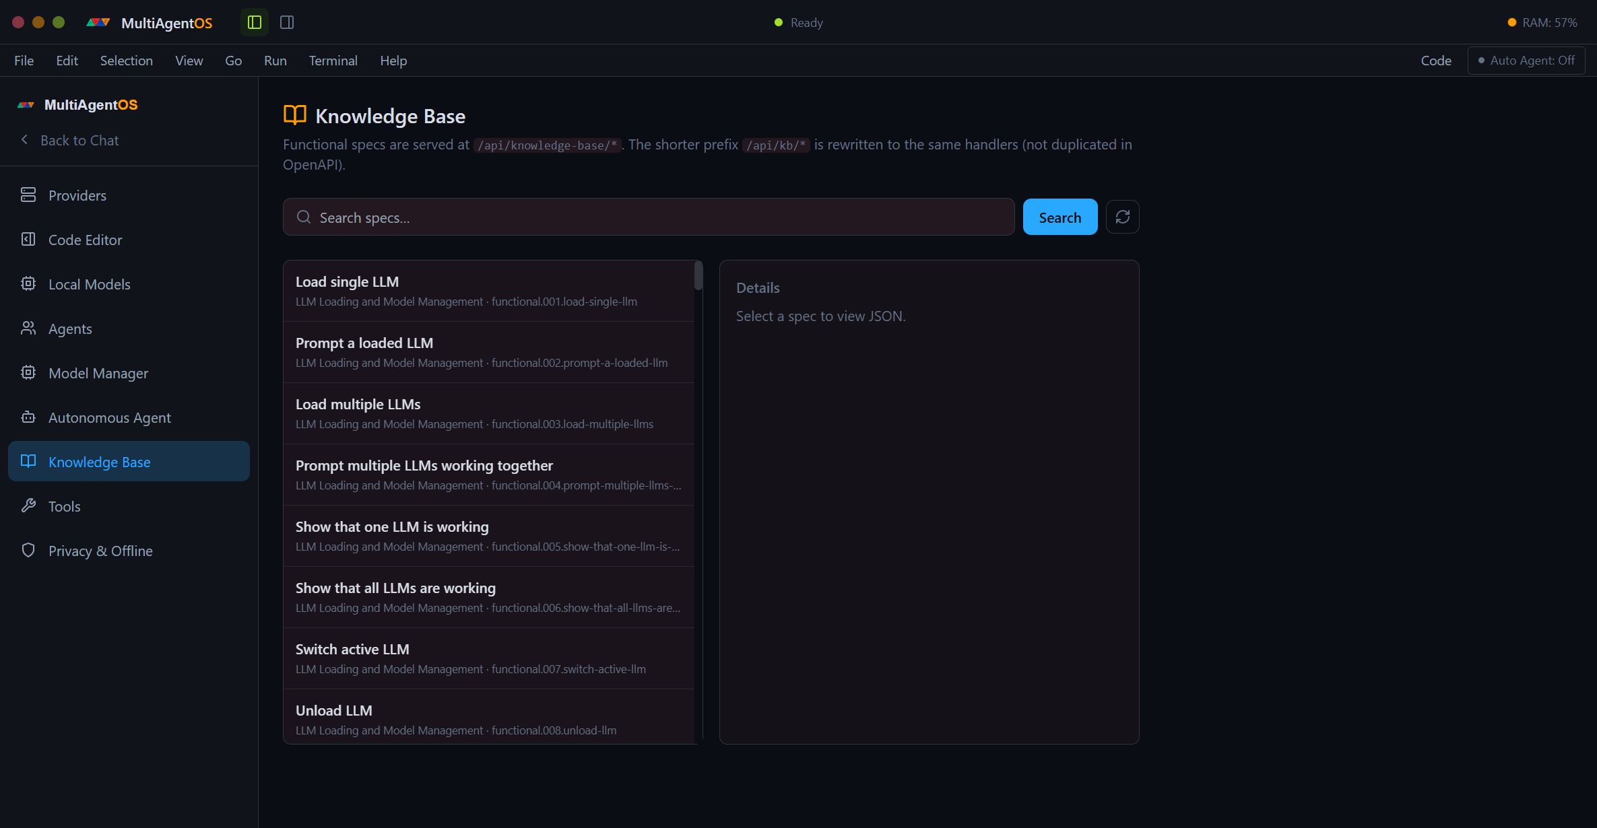Click the green Ready status indicator
The width and height of the screenshot is (1597, 828).
tap(779, 22)
